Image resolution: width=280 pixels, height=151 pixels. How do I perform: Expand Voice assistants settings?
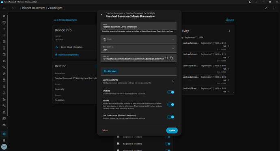point(138,81)
